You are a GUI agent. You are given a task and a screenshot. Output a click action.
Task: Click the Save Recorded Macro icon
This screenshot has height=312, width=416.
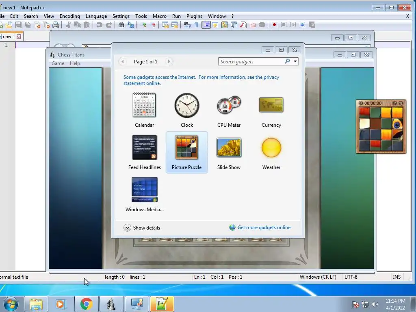[312, 25]
